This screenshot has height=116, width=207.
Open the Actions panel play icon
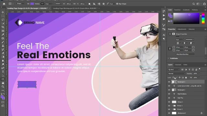[x=164, y=15]
